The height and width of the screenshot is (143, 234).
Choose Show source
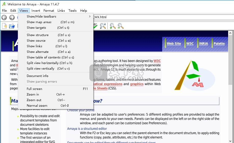56,41
